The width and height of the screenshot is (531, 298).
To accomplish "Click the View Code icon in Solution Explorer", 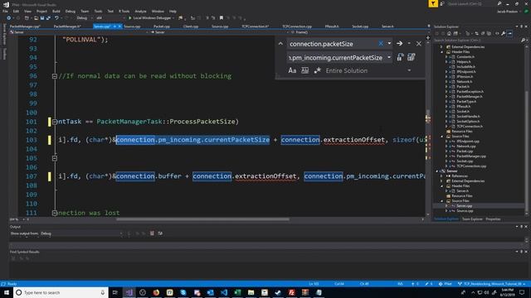I will (497, 33).
